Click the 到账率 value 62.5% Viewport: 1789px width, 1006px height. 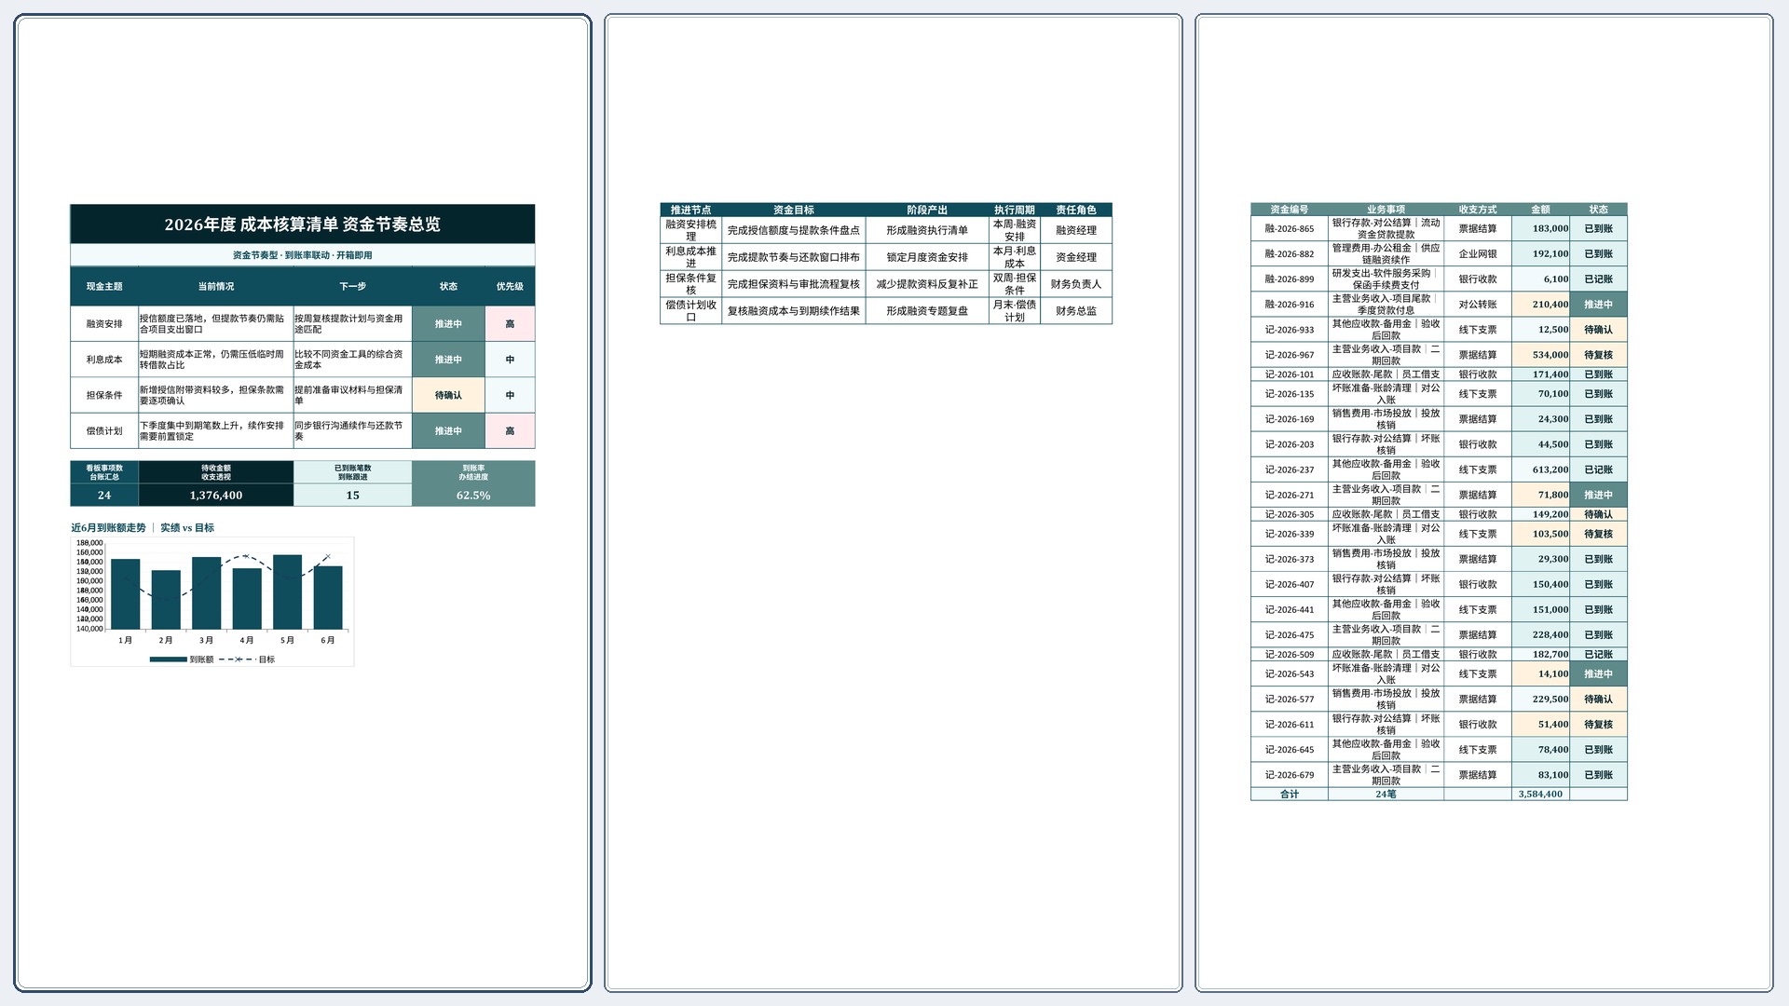(473, 496)
